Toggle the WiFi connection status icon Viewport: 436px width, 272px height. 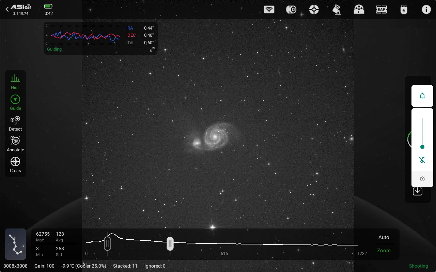click(x=269, y=10)
